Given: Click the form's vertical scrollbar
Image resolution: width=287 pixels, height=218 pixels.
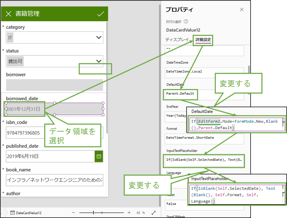Looking at the screenshot, I should coord(107,77).
